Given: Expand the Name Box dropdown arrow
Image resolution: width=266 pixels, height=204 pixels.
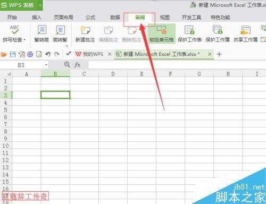Looking at the screenshot, I should pyautogui.click(x=46, y=65).
